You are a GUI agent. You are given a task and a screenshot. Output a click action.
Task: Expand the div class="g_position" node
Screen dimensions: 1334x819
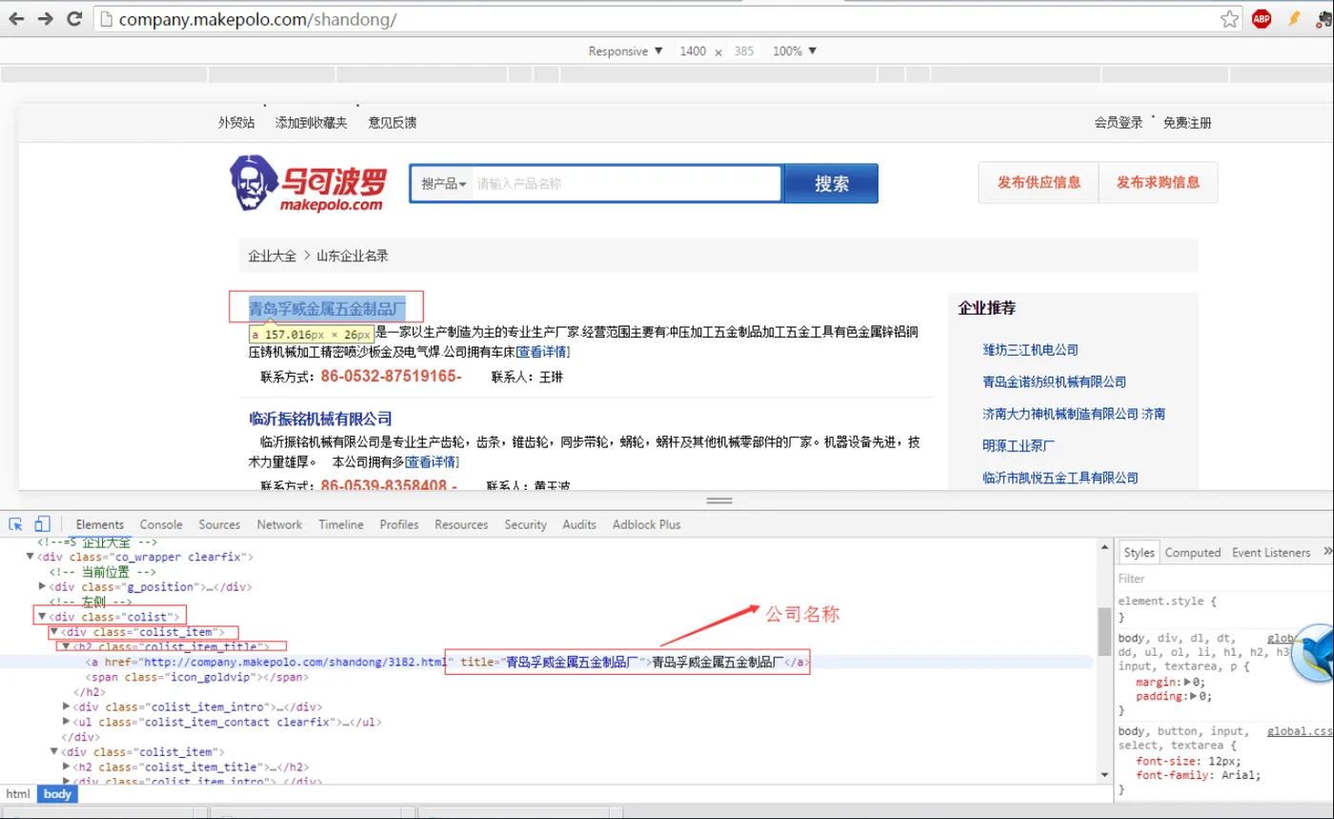point(42,586)
